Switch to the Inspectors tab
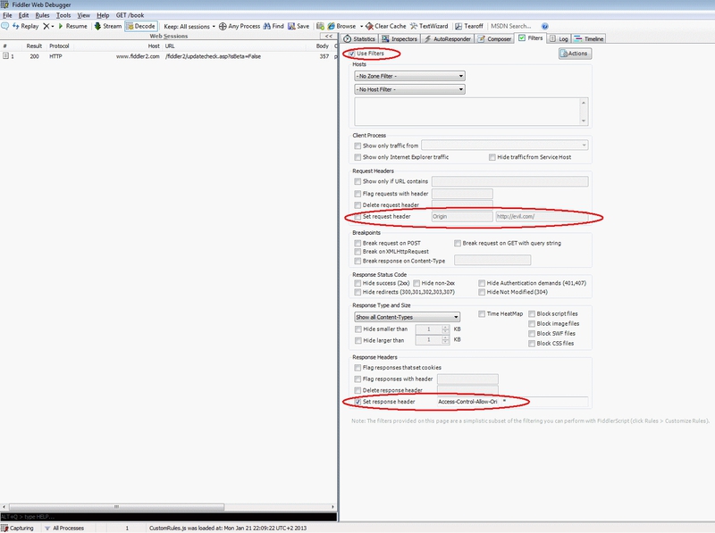Viewport: 715px width, 533px height. (x=400, y=39)
